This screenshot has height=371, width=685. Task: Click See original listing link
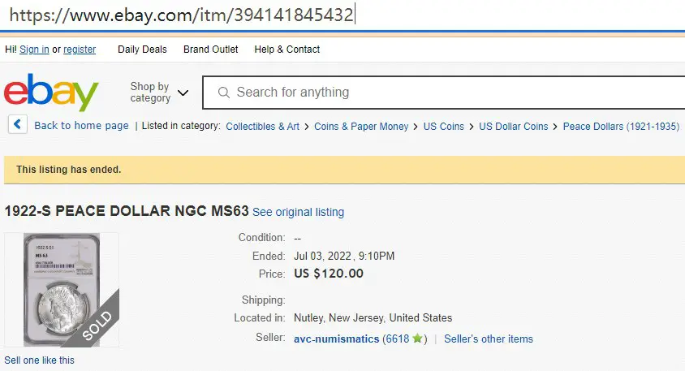point(299,212)
